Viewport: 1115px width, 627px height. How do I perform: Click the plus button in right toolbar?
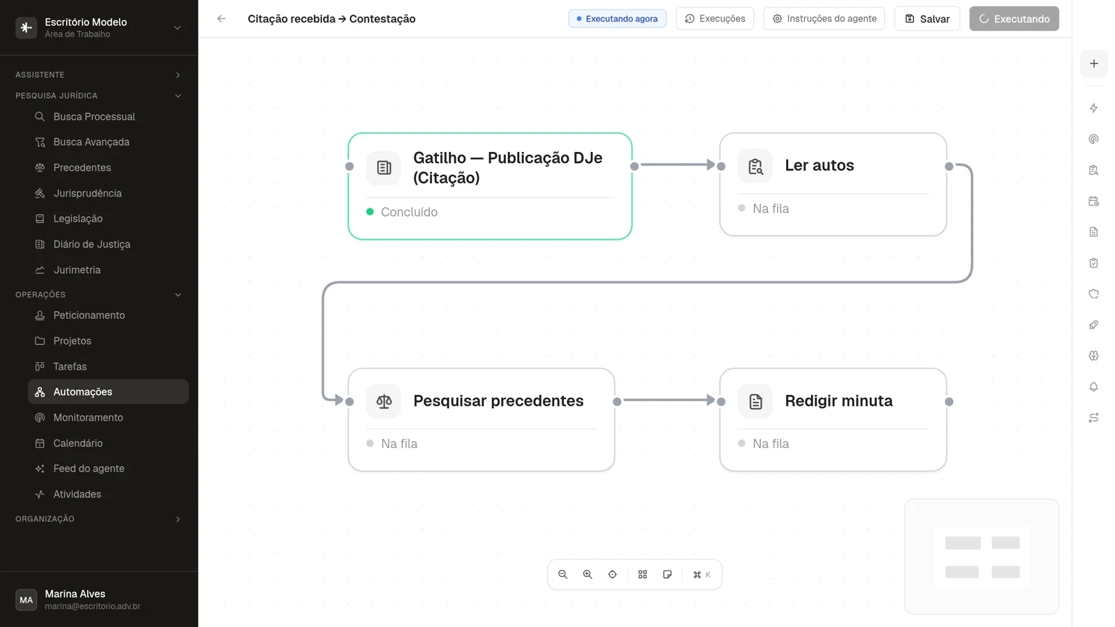[1094, 63]
